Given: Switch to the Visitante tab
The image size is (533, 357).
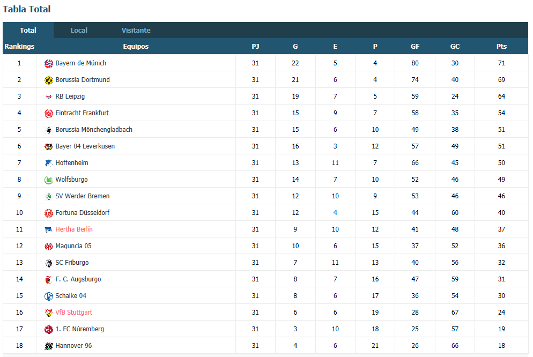Looking at the screenshot, I should pos(136,30).
